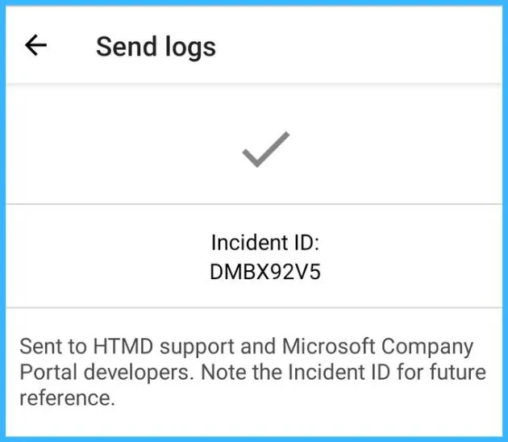This screenshot has width=508, height=442.
Task: Tap the word Note in the description
Action: click(223, 372)
